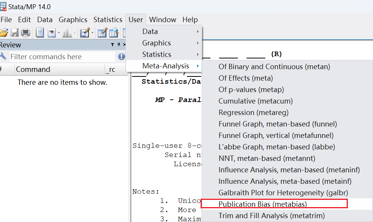Click the Print toolbar icon

[26, 32]
